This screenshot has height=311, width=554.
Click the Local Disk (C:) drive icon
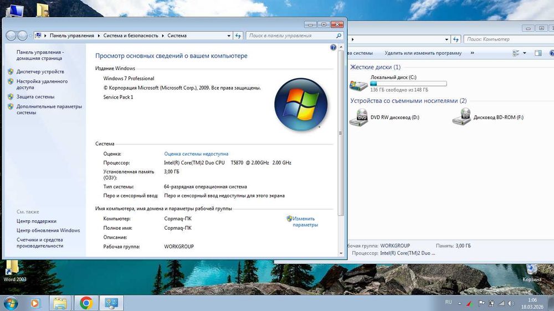click(x=358, y=84)
